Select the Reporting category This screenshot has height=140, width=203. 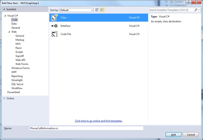click(17, 76)
